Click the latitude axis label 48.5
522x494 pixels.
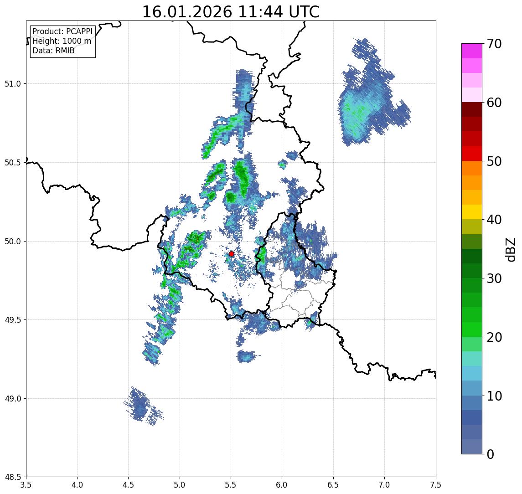tap(13, 477)
